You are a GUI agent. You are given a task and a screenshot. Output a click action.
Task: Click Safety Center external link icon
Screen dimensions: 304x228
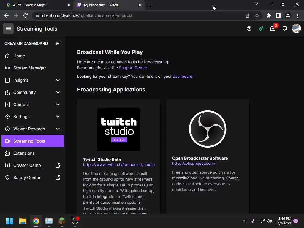58,178
